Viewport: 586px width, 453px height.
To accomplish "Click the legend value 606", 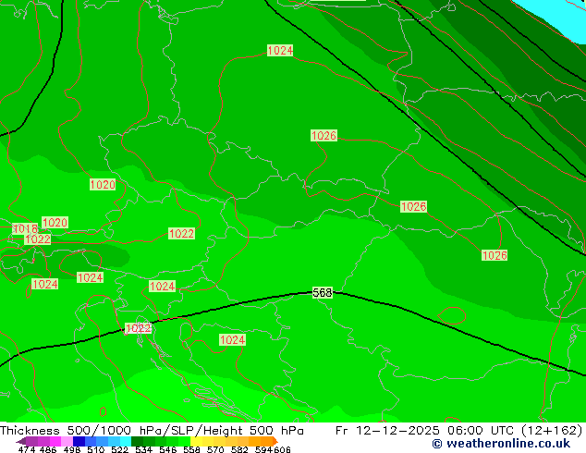I will click(x=282, y=449).
